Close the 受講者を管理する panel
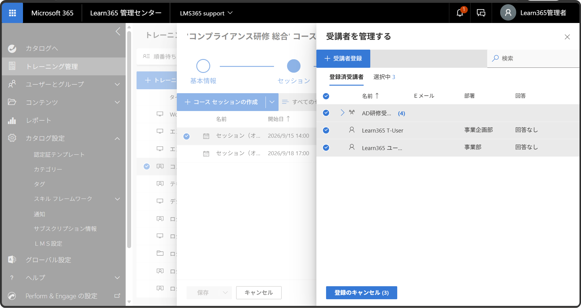The width and height of the screenshot is (581, 308). point(567,37)
